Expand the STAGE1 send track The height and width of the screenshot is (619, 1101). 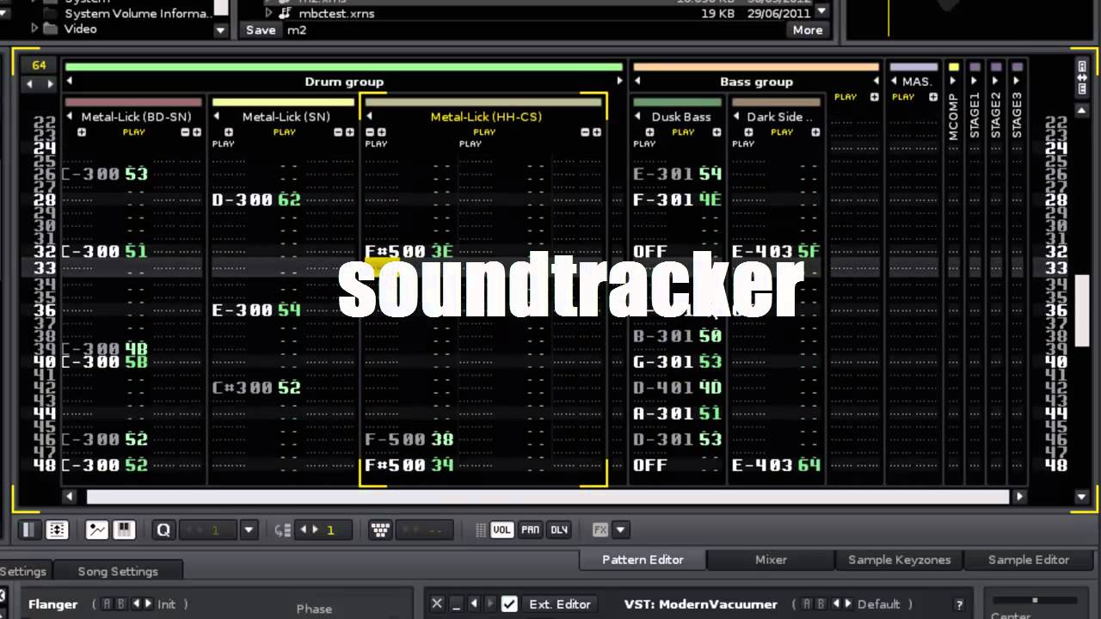975,81
